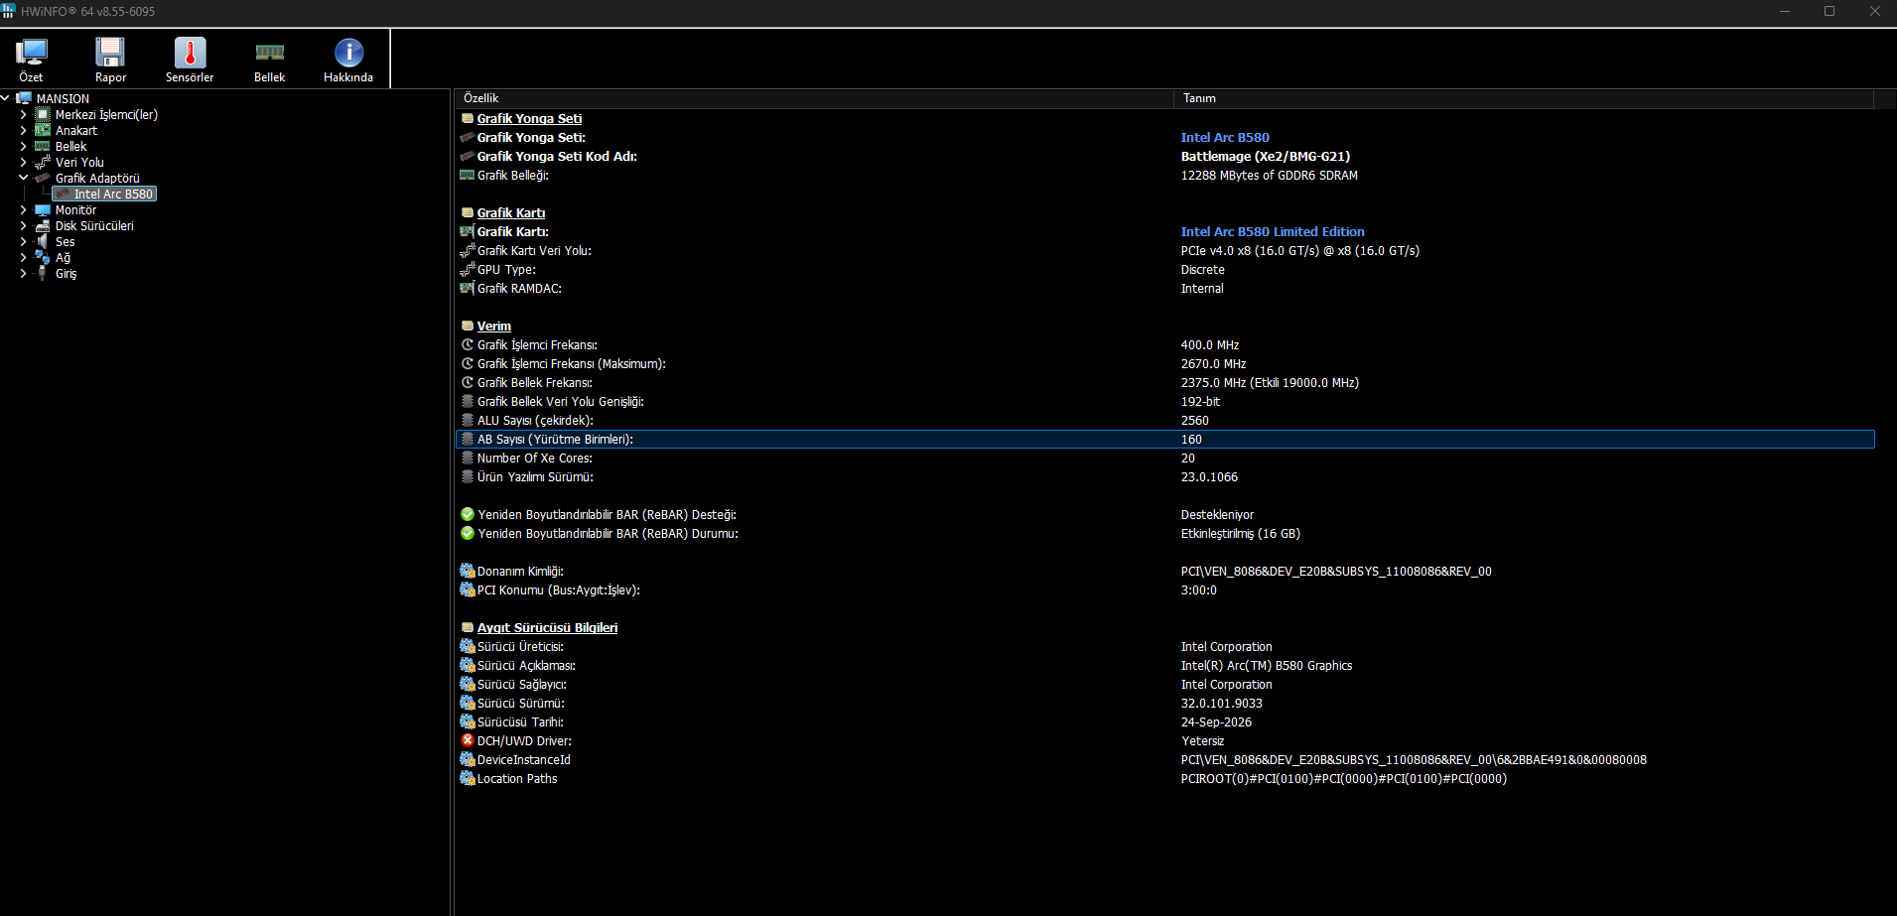Select Disk Sürücüleri in the tree
Image resolution: width=1897 pixels, height=916 pixels.
coord(94,226)
